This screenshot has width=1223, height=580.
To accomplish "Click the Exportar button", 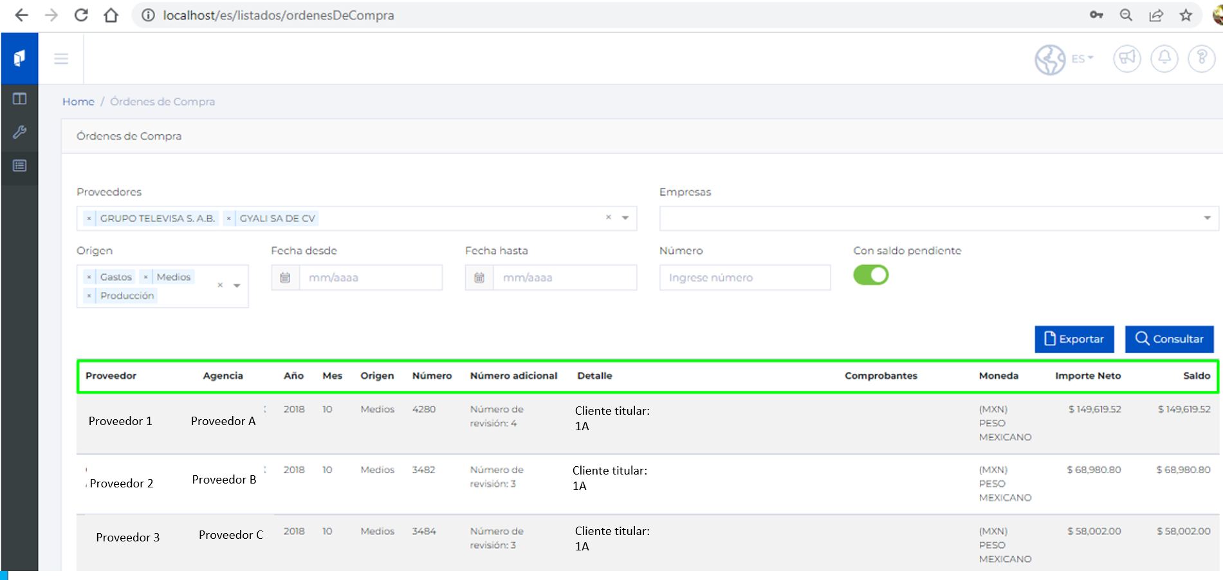I will [x=1074, y=339].
